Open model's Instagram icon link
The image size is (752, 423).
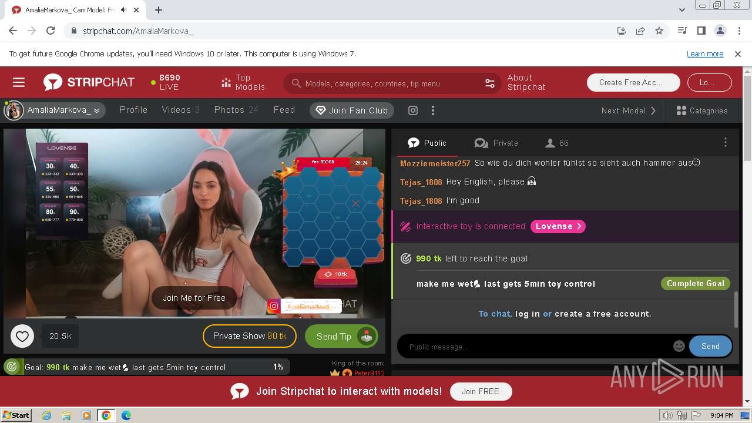(413, 110)
